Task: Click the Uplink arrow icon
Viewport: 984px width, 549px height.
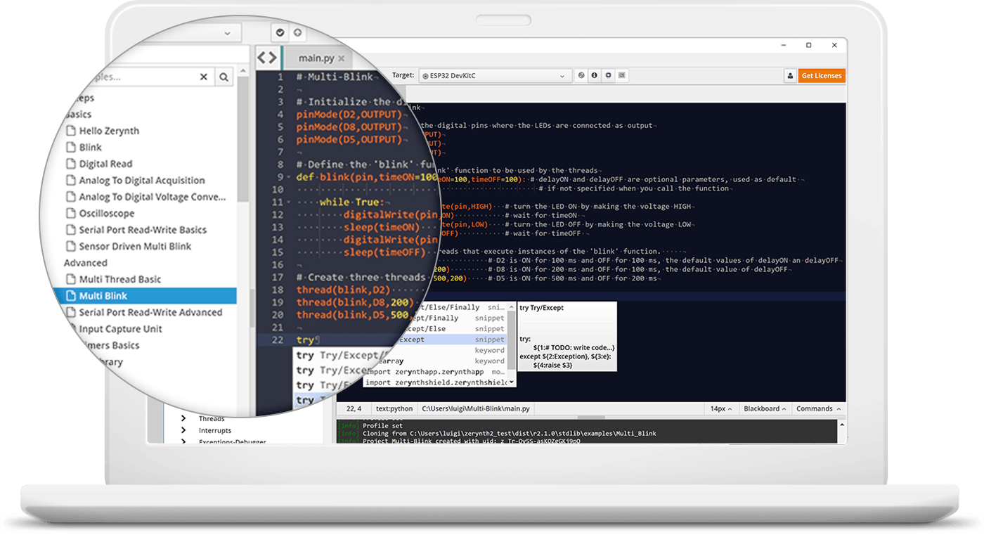Action: coord(297,32)
